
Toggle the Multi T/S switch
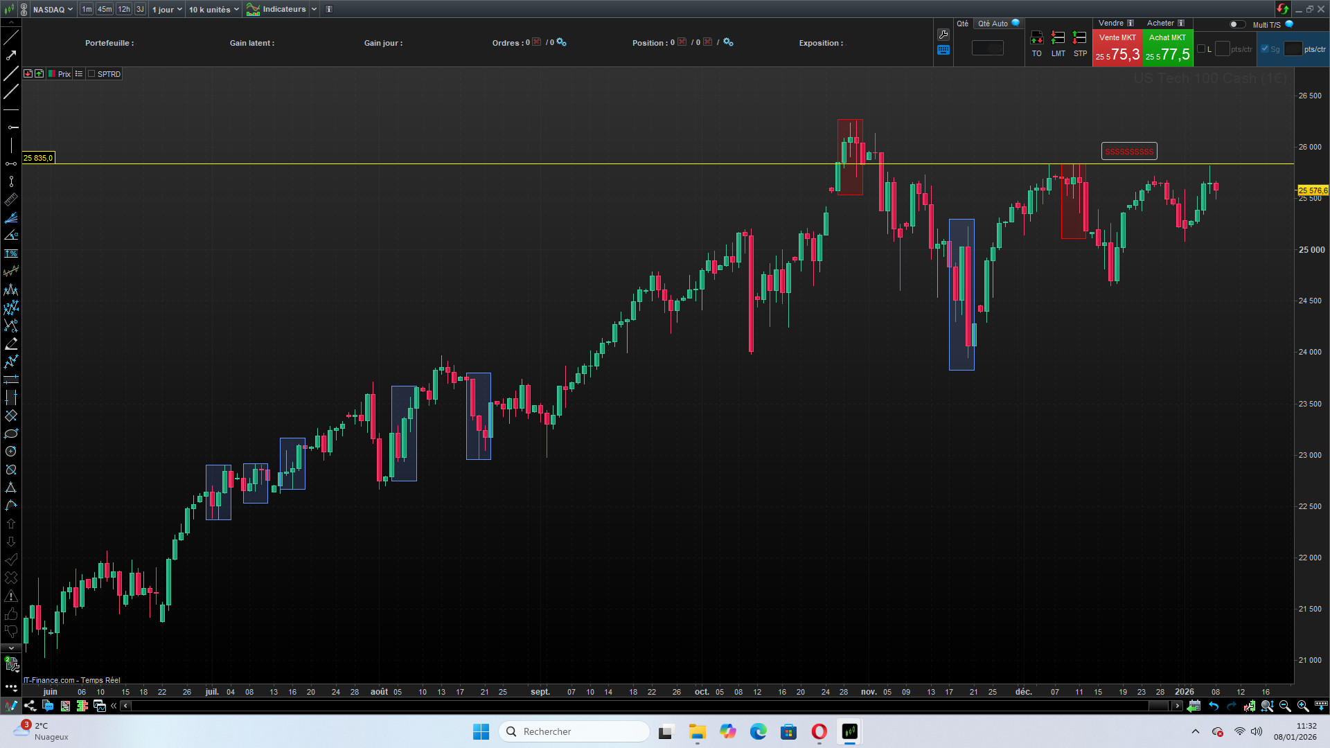tap(1237, 24)
